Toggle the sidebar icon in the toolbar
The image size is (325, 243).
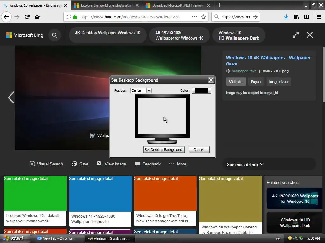tap(307, 17)
